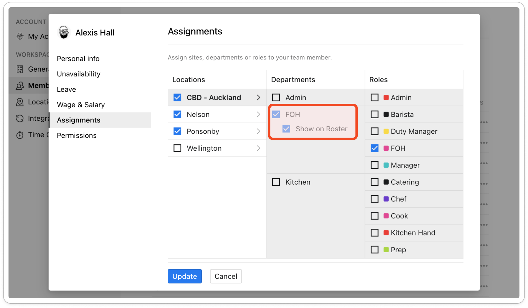Viewport: 528px width, 308px height.
Task: Toggle the FOH department checkbox
Action: 276,114
